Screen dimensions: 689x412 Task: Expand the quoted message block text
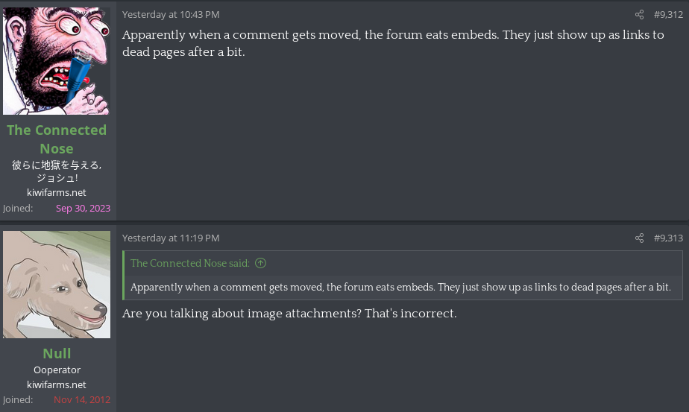click(400, 288)
